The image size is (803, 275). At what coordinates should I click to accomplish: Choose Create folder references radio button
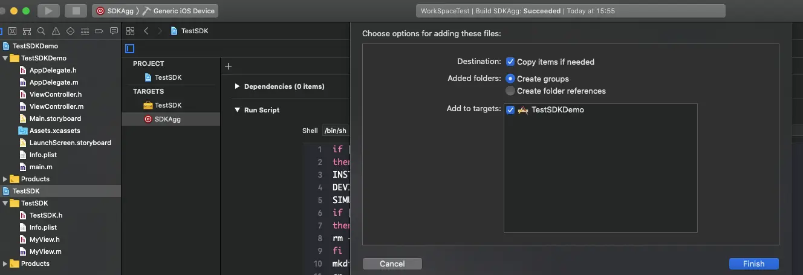(x=510, y=91)
